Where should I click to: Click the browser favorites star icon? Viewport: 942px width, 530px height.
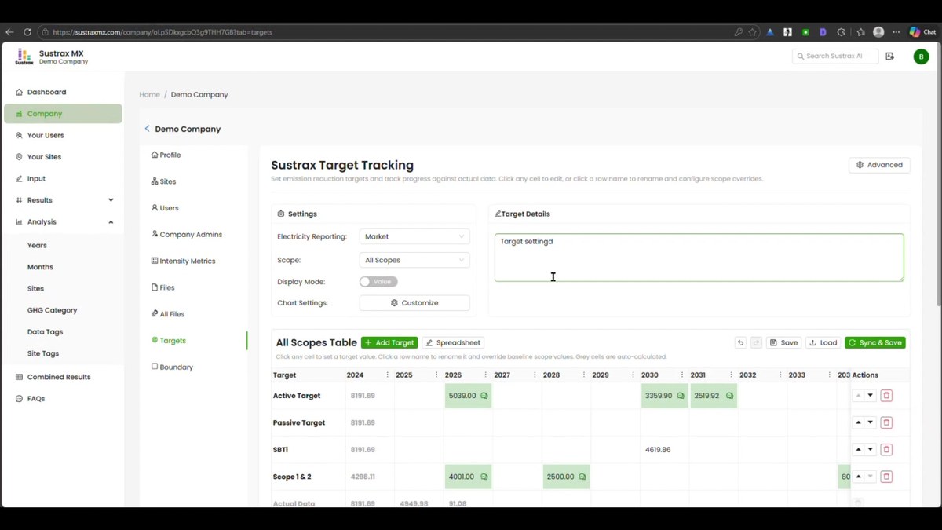pyautogui.click(x=753, y=32)
